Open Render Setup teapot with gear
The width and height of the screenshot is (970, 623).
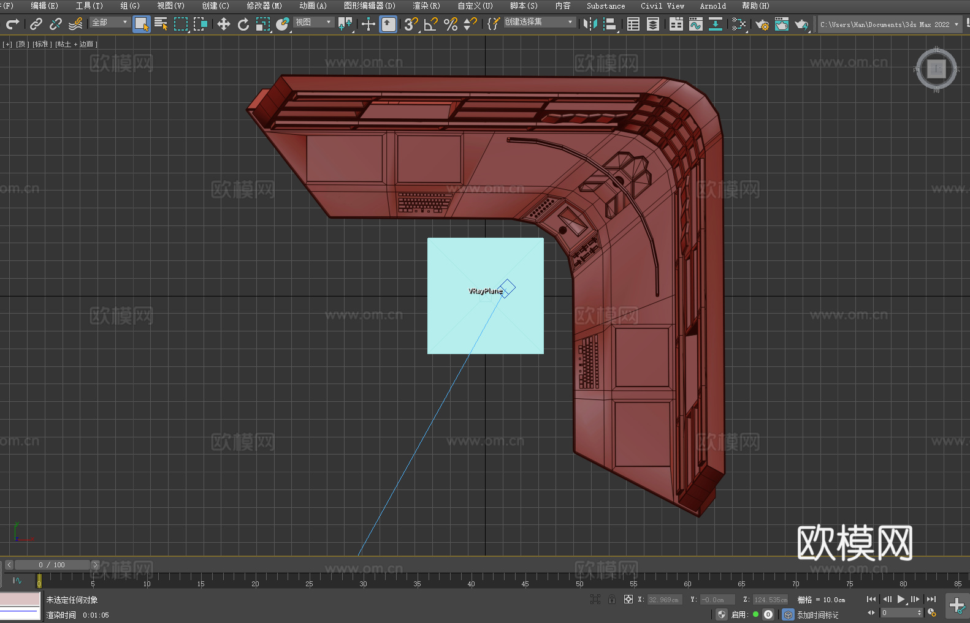(x=762, y=24)
